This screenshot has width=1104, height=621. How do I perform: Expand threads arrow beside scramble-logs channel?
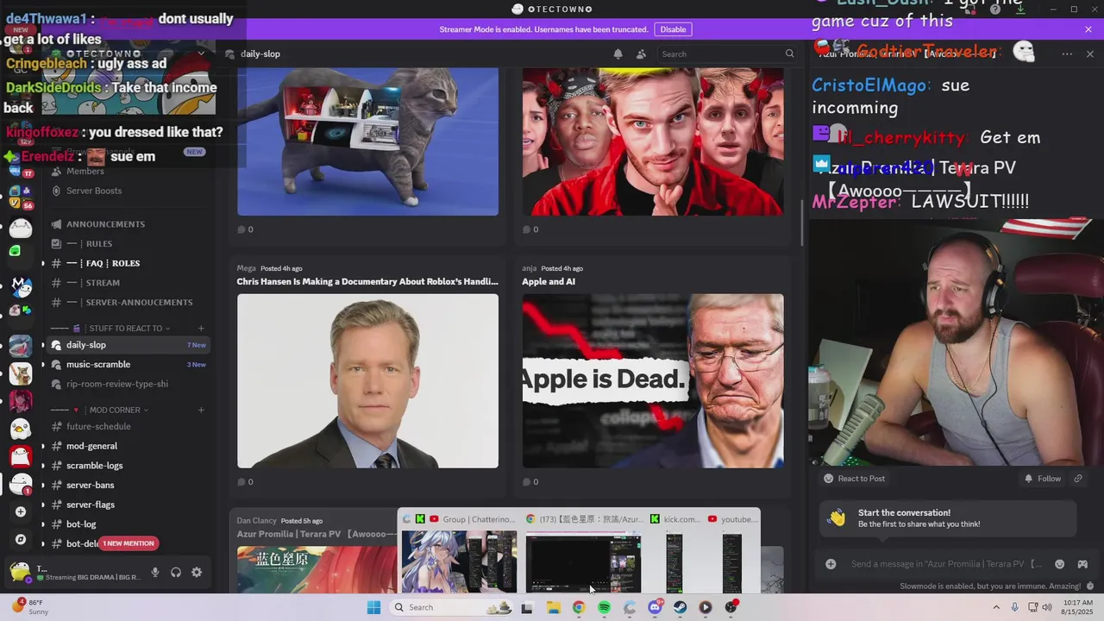pyautogui.click(x=43, y=466)
